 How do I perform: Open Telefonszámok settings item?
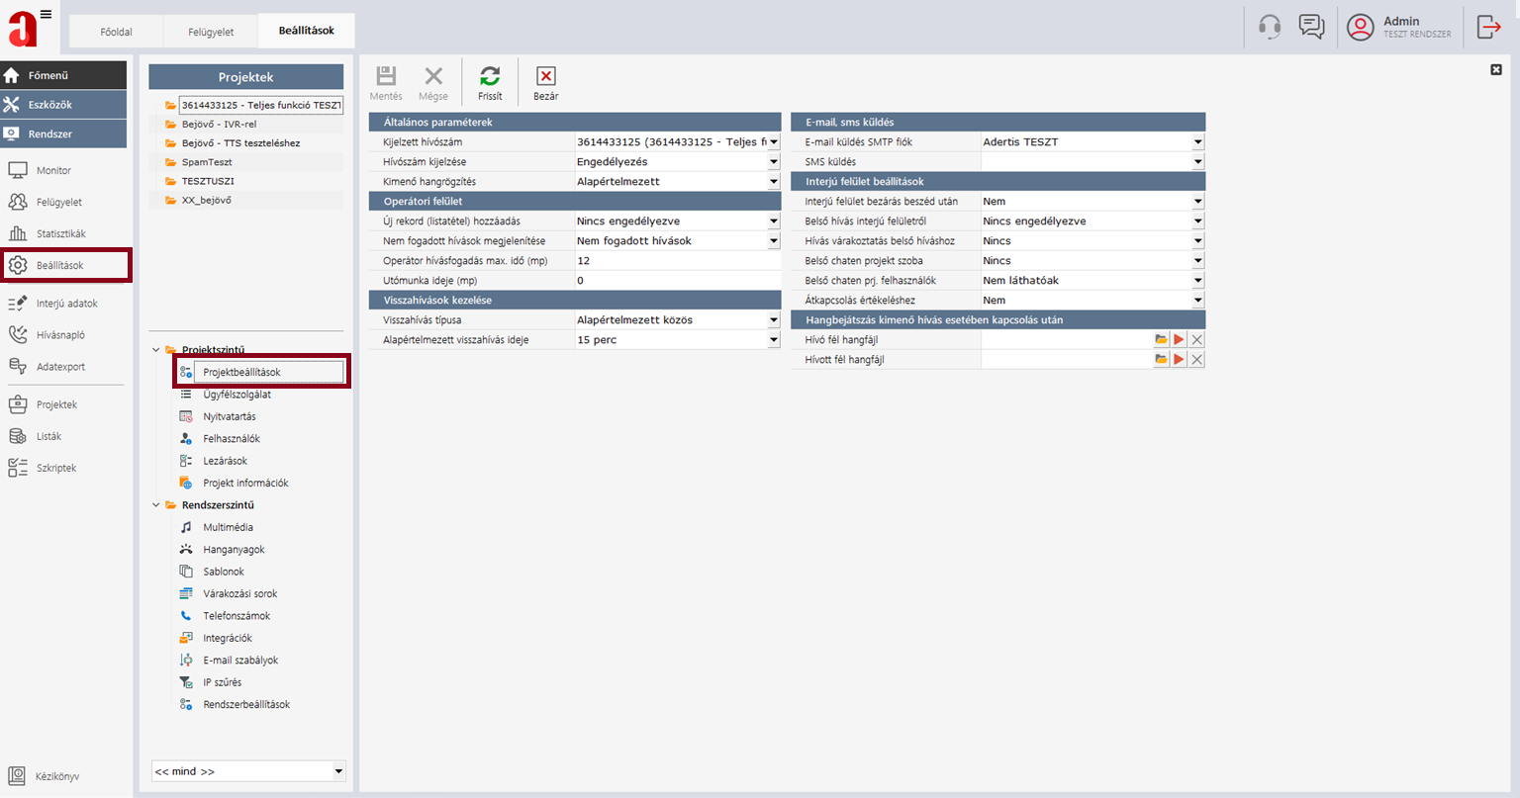[x=237, y=616]
